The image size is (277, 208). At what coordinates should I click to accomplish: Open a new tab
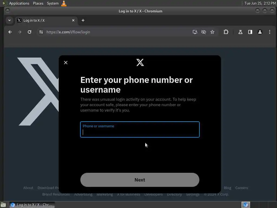coord(83,20)
